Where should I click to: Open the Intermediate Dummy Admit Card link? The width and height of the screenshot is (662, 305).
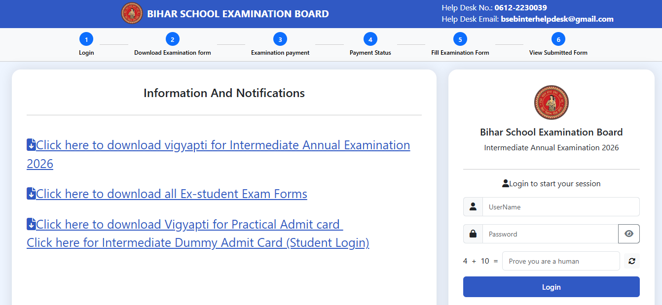pyautogui.click(x=197, y=242)
